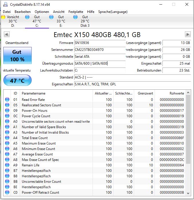The width and height of the screenshot is (194, 200).
Task: Click the Gut 100 % health status button
Action: (17, 55)
